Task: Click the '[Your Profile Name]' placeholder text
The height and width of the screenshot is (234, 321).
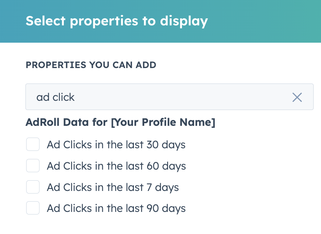Action: point(163,123)
